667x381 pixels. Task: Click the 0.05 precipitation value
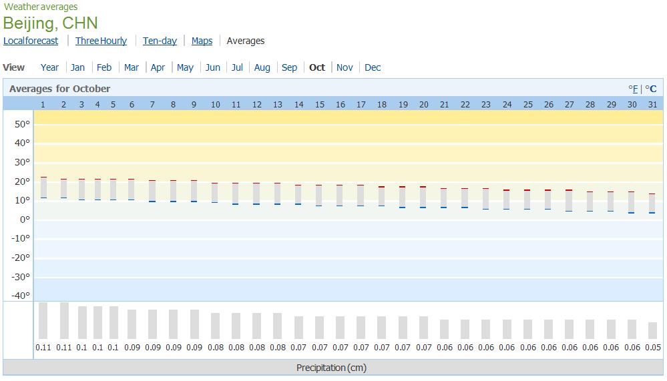pos(653,348)
